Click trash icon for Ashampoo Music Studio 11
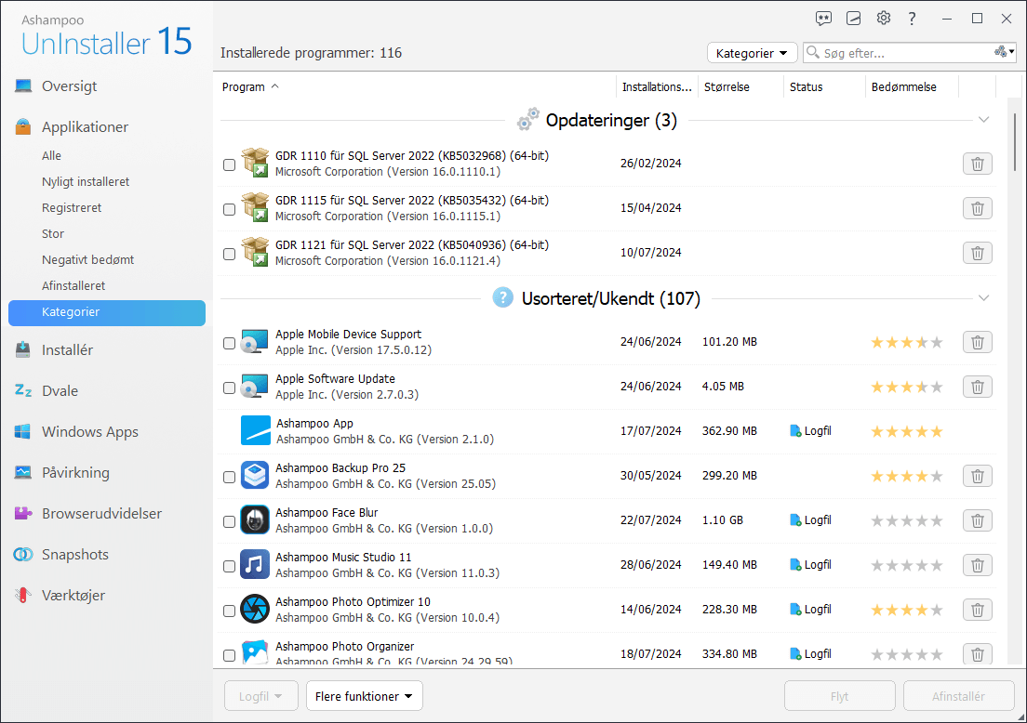The height and width of the screenshot is (723, 1027). click(977, 565)
